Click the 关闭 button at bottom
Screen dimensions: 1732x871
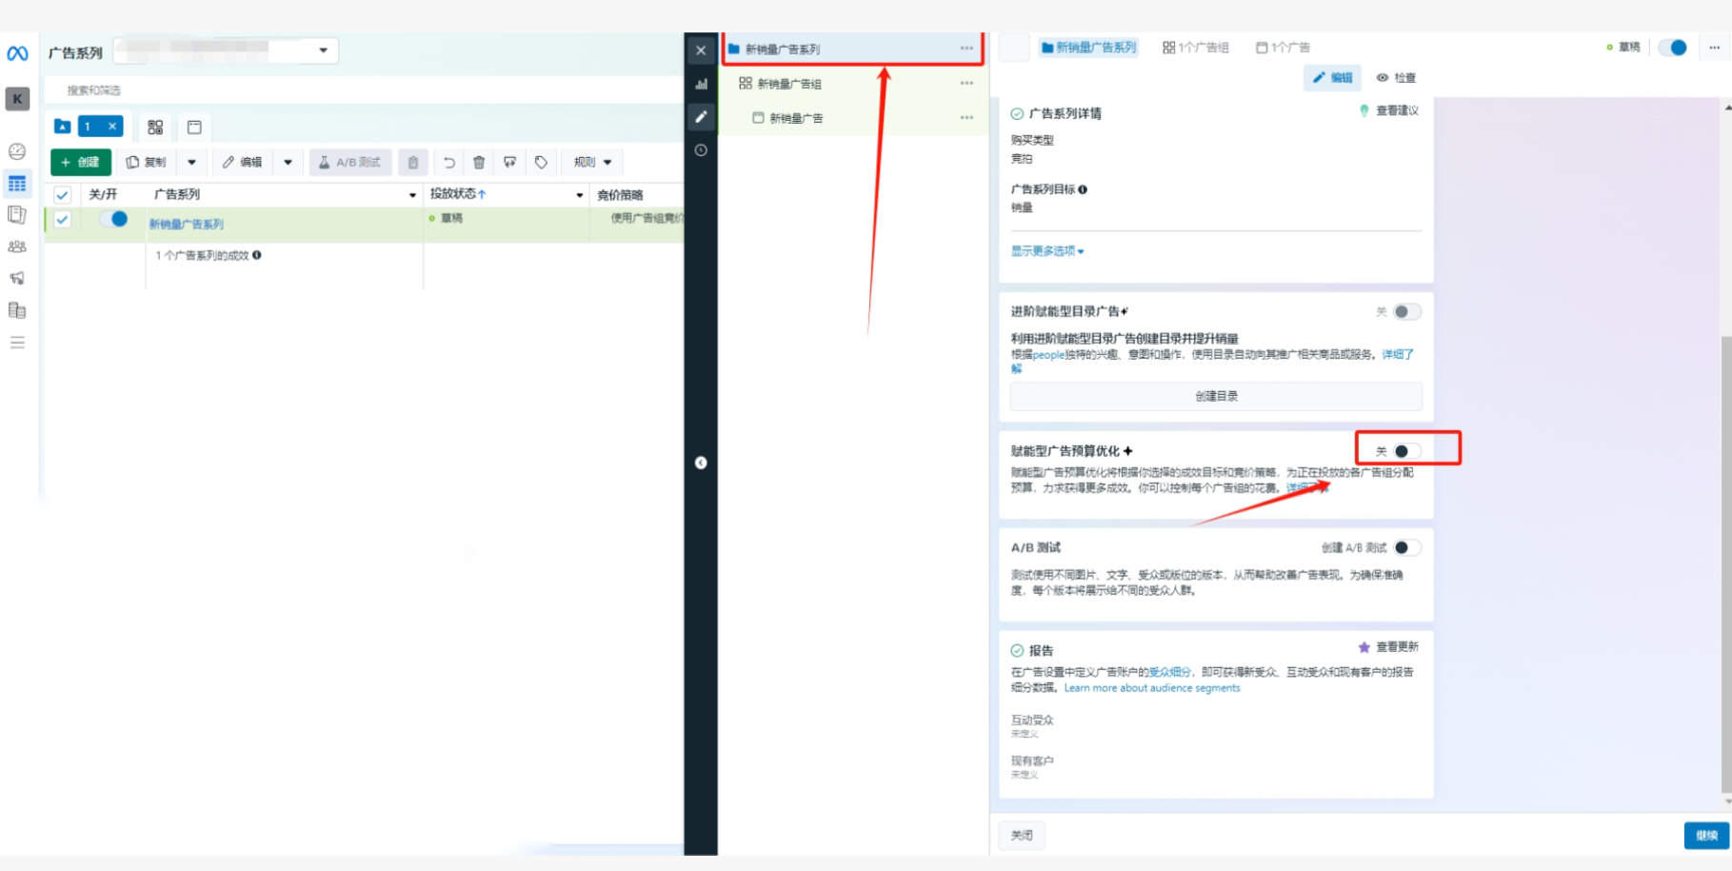tap(1022, 835)
